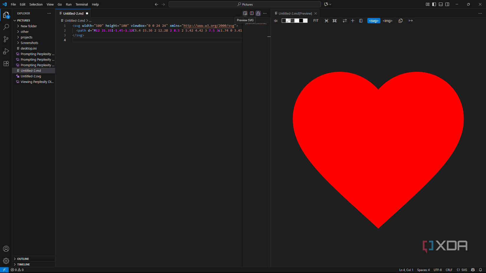This screenshot has height=273, width=486.
Task: Open preview to the side icon
Action: click(x=252, y=13)
